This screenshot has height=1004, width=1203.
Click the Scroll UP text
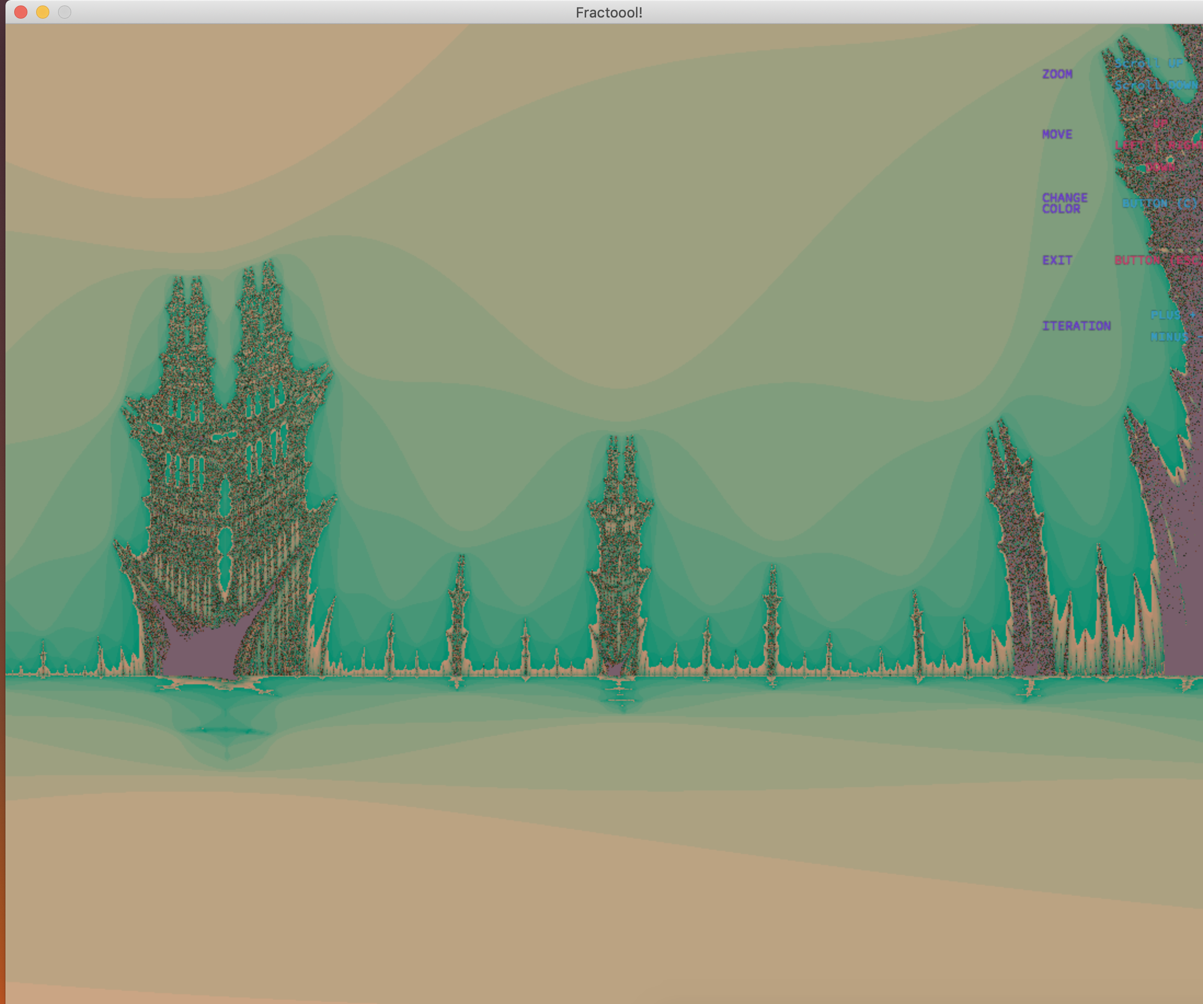[1148, 63]
